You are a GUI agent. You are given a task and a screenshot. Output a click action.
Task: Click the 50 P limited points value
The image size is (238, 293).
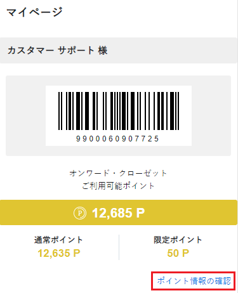(178, 253)
